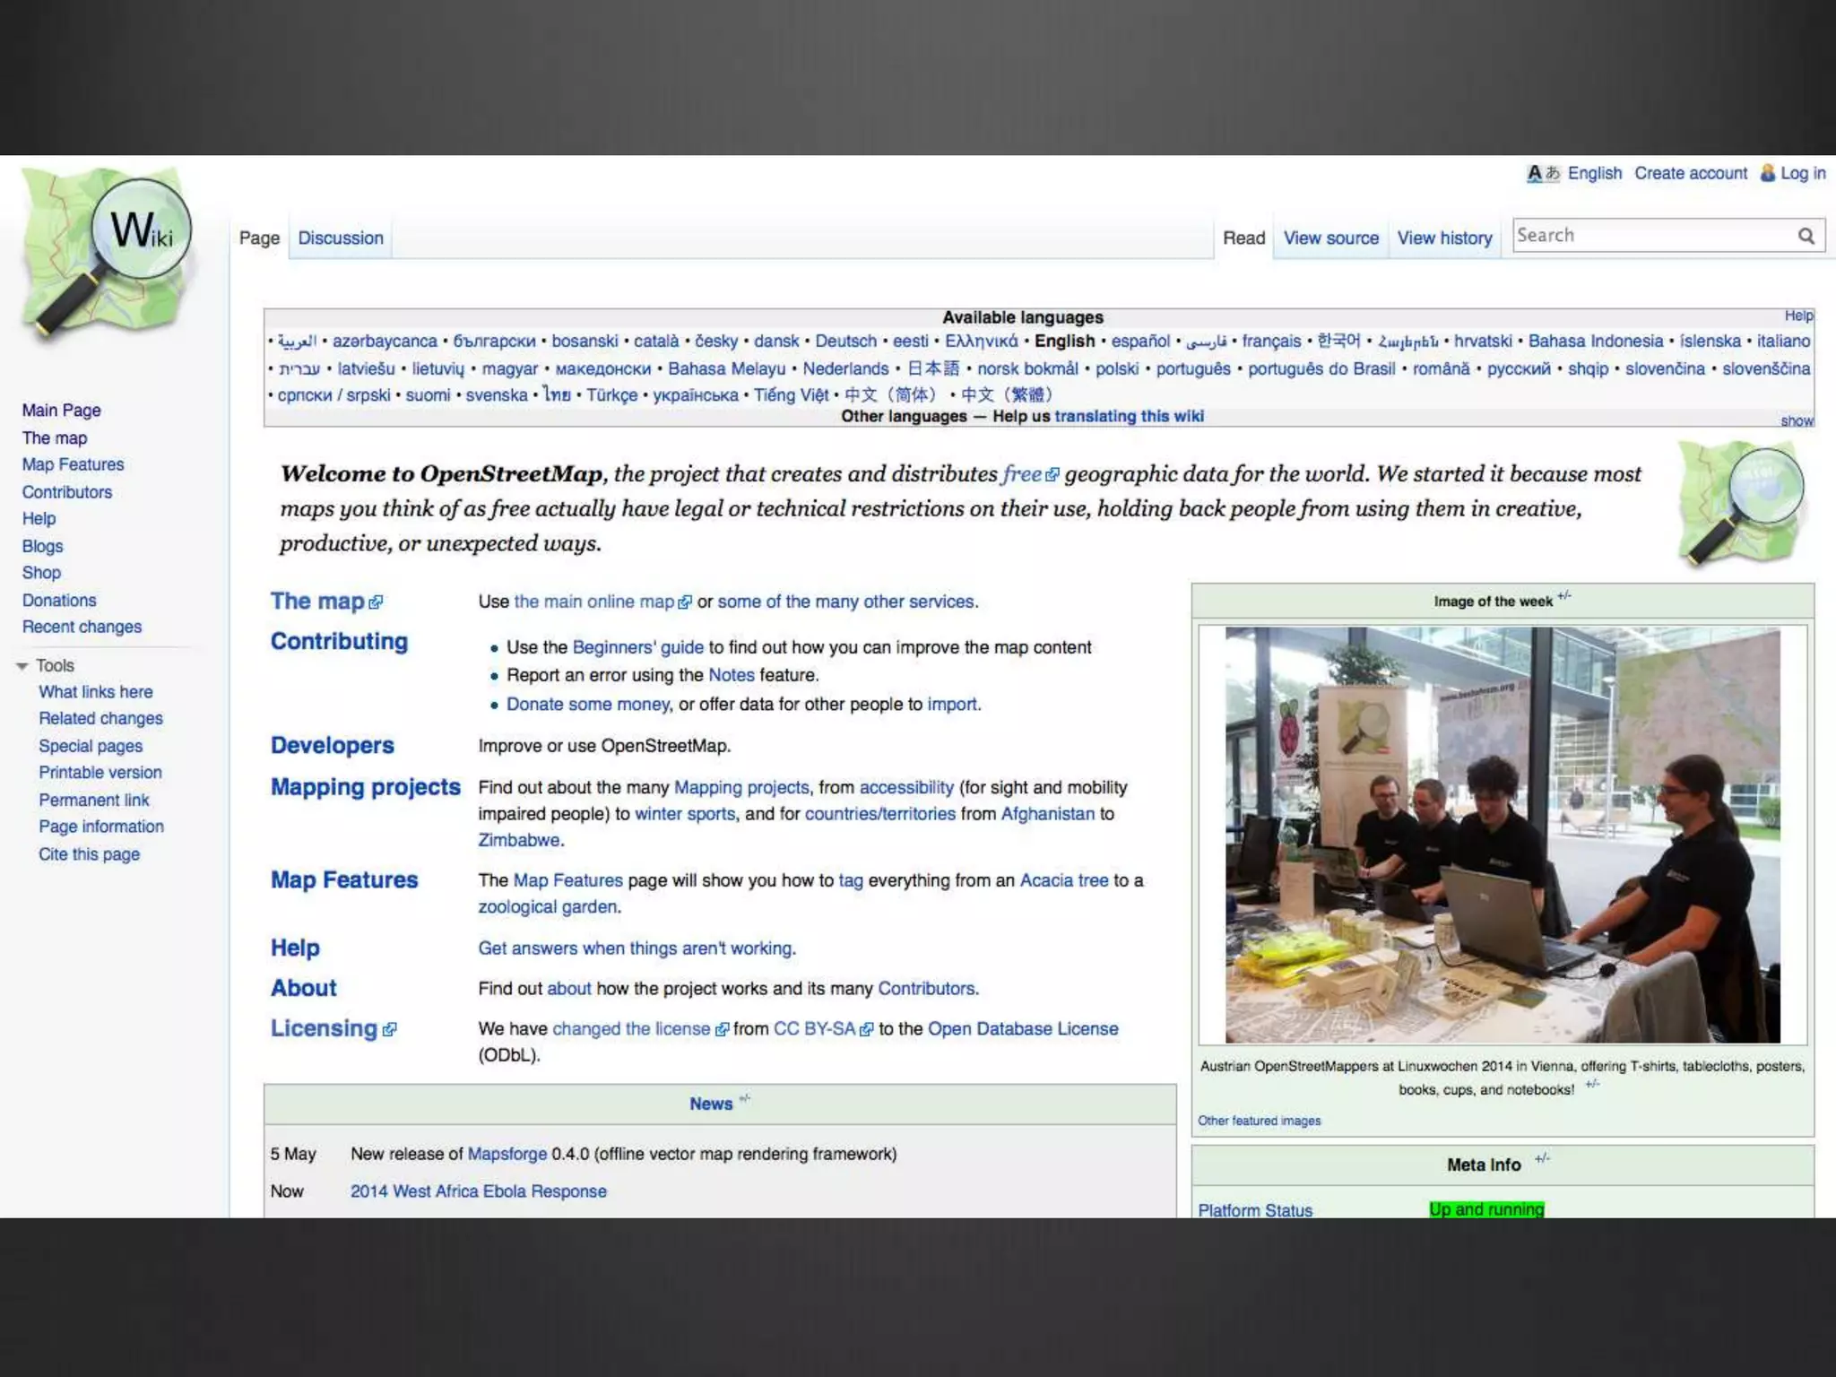Click the OpenStreetMap Wiki logo
This screenshot has height=1377, width=1836.
point(106,253)
